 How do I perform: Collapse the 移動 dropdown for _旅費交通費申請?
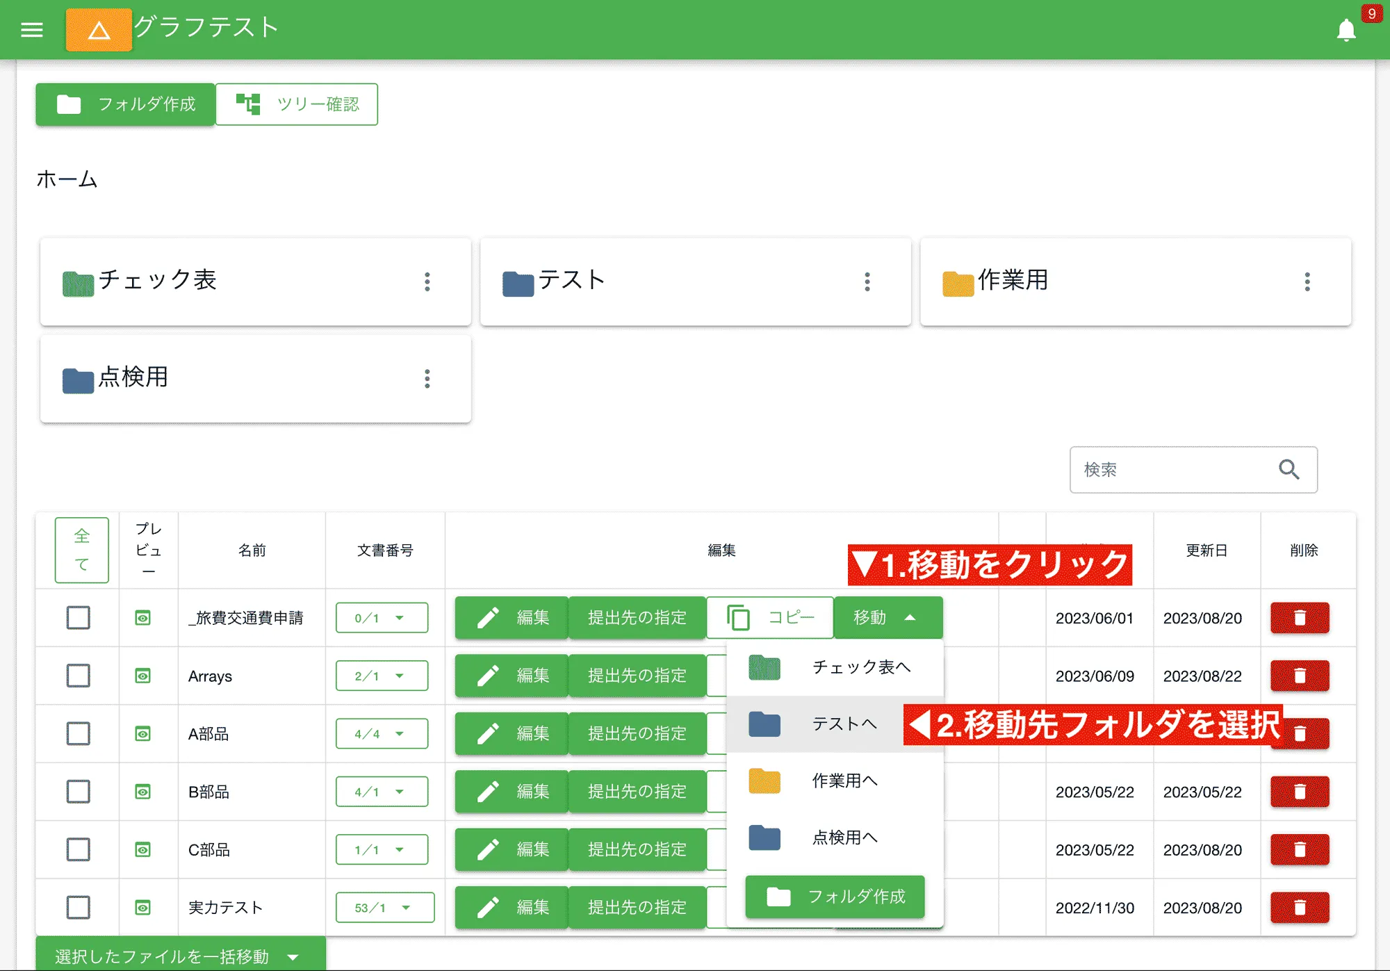pos(888,617)
